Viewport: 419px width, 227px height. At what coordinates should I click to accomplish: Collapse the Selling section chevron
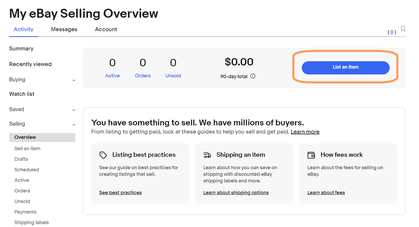click(x=74, y=125)
